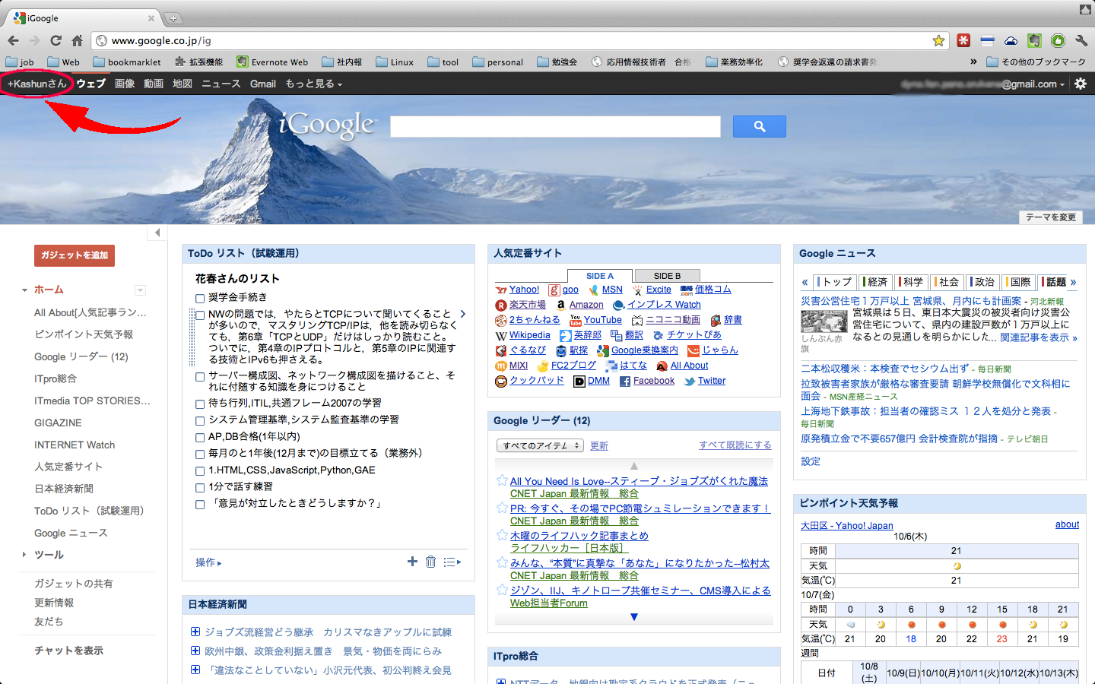Open Google options gear in black bar
The width and height of the screenshot is (1095, 684).
[x=1081, y=84]
